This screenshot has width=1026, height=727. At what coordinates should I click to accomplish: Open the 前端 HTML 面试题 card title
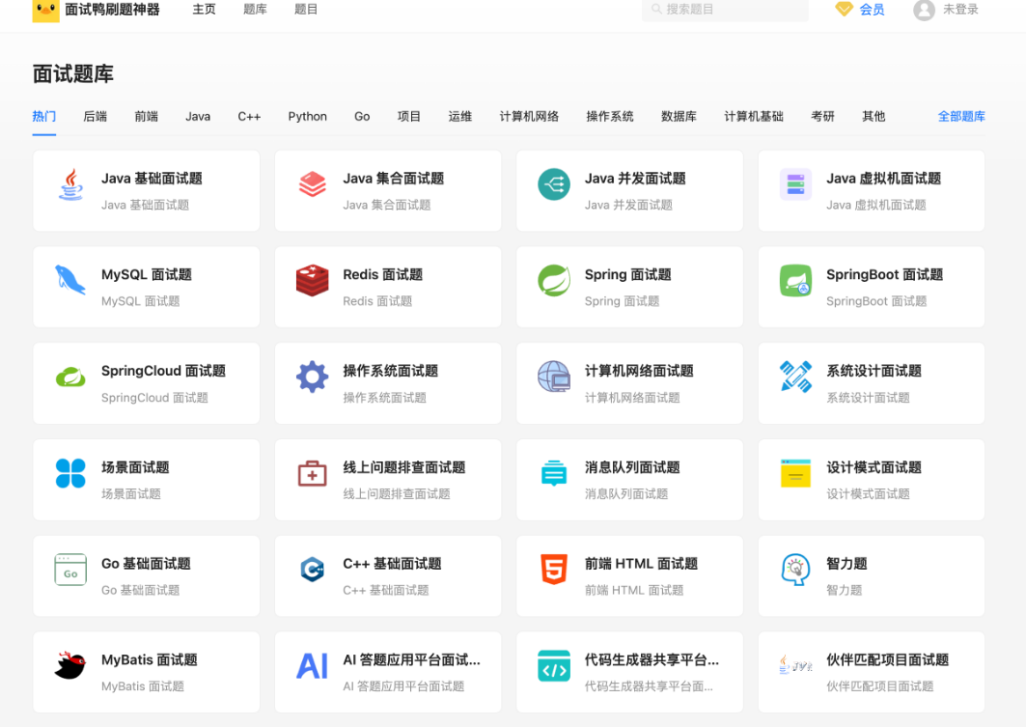(x=641, y=564)
